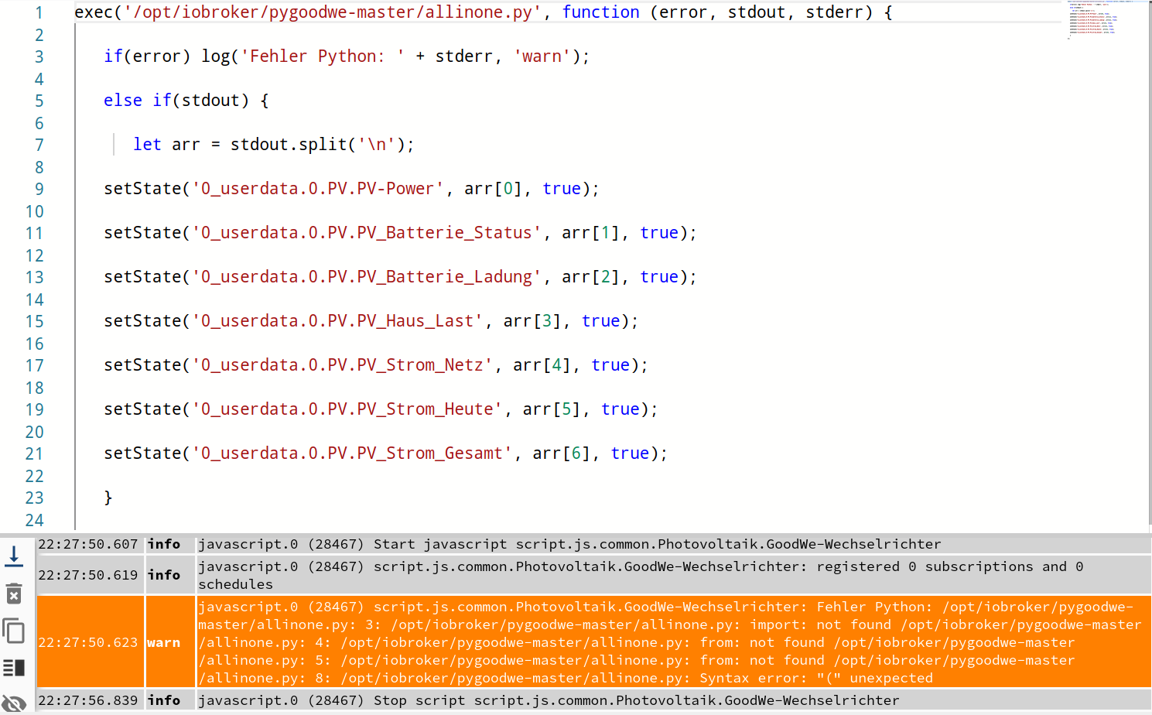Click the 'else' keyword on line 5

[123, 101]
